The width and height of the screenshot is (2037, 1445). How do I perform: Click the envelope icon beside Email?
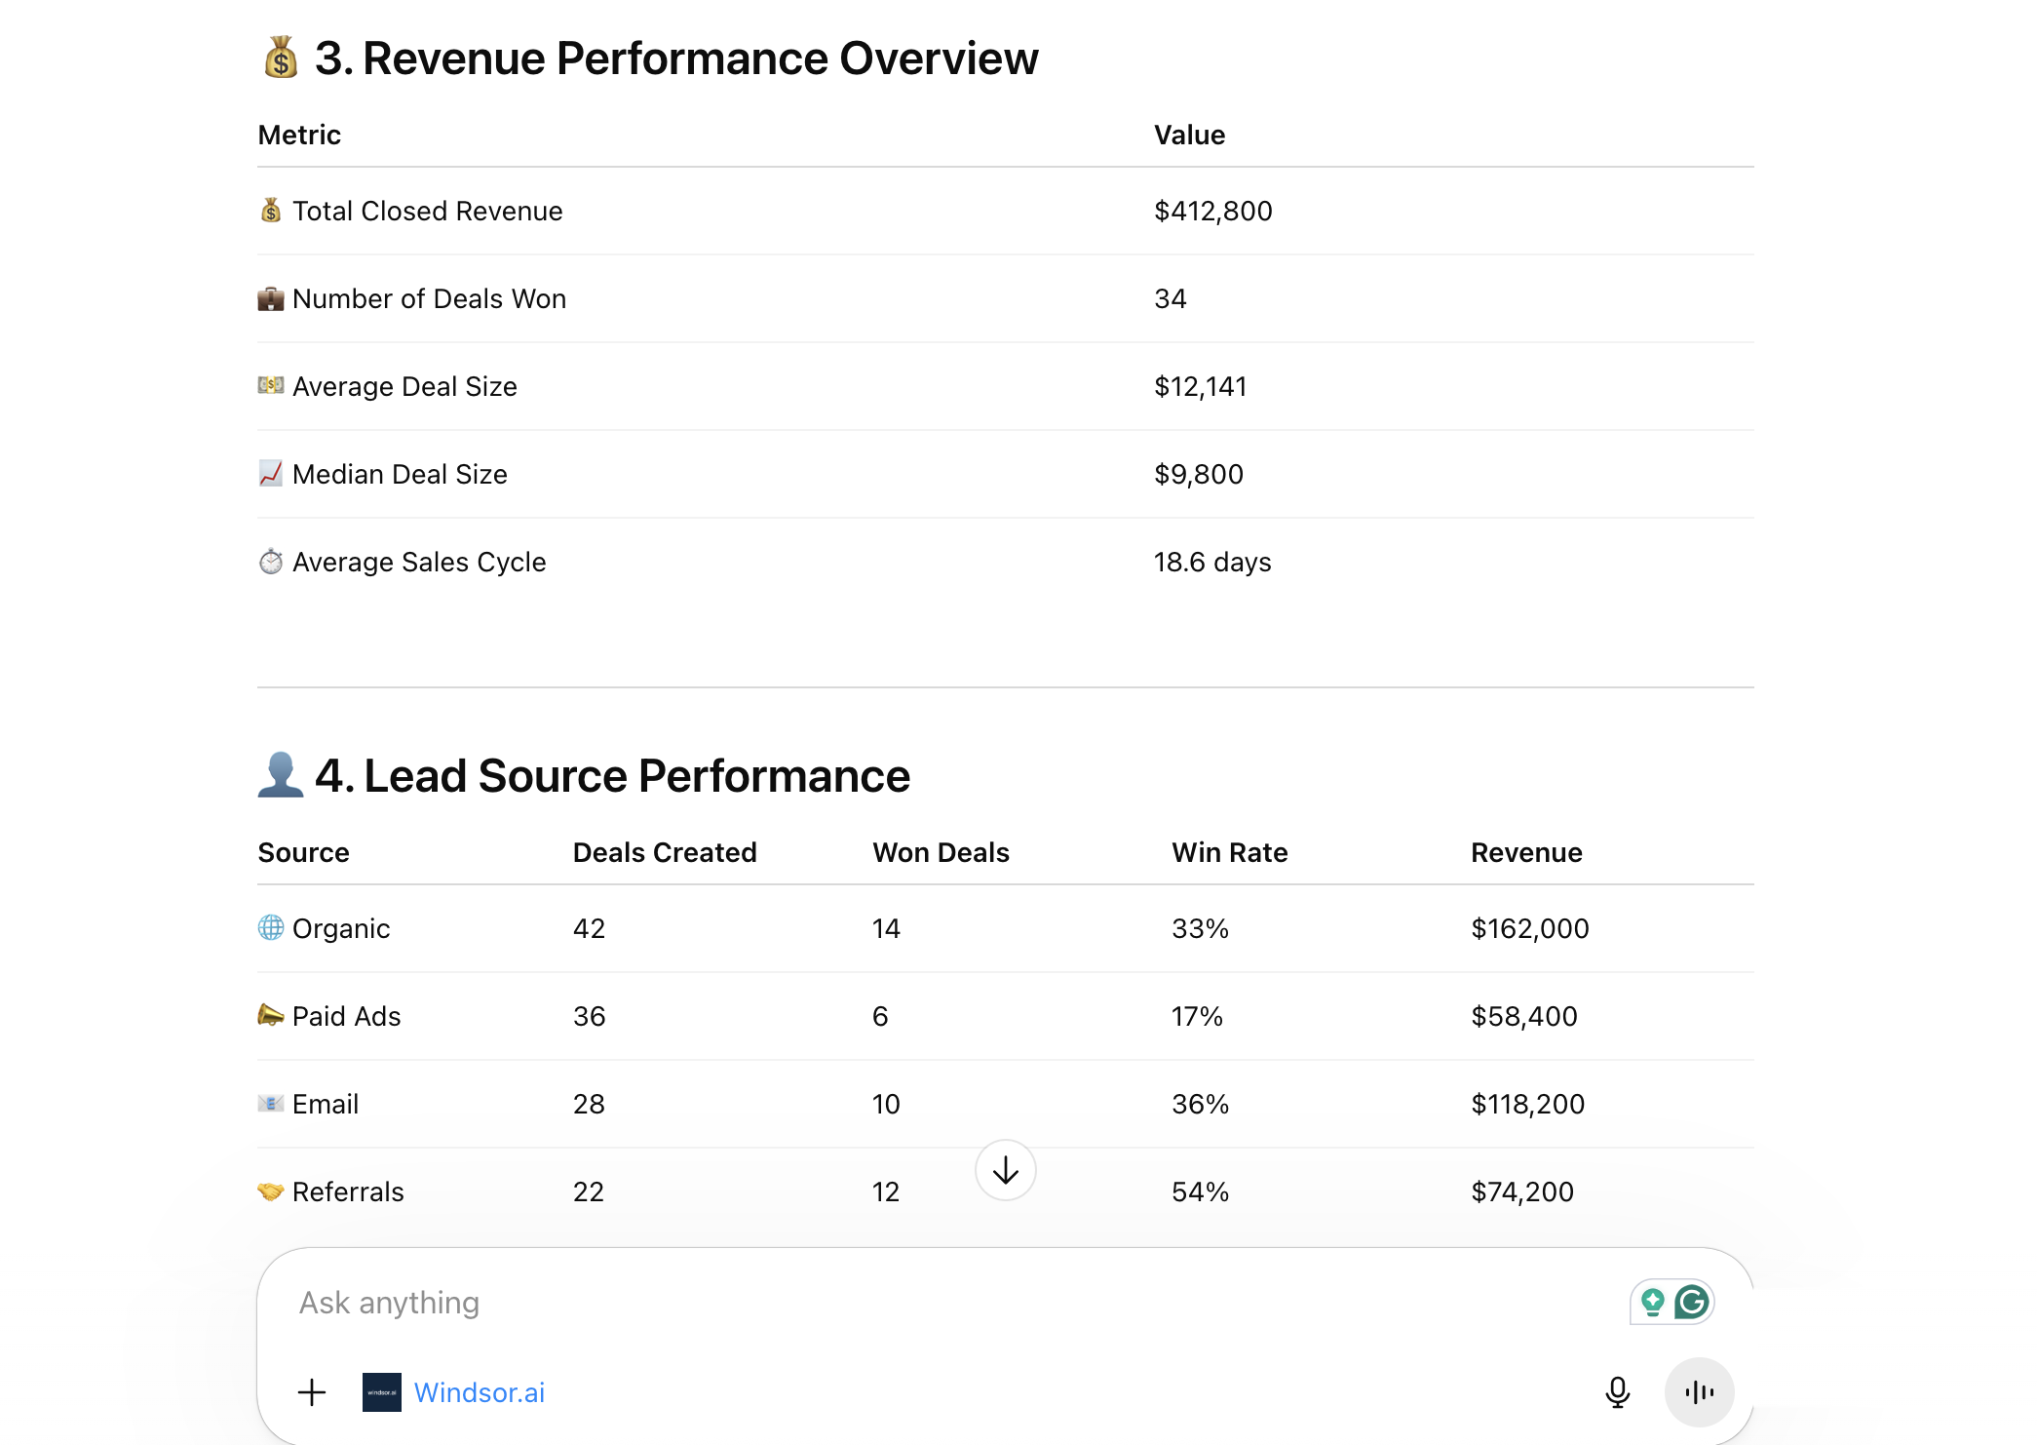click(271, 1103)
